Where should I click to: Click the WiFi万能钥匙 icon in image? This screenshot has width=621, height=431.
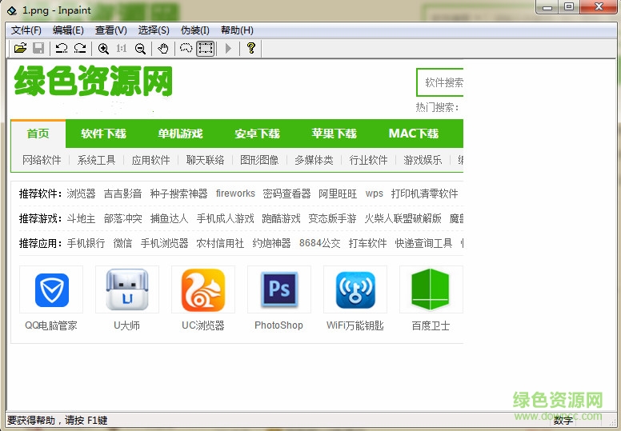(x=355, y=289)
